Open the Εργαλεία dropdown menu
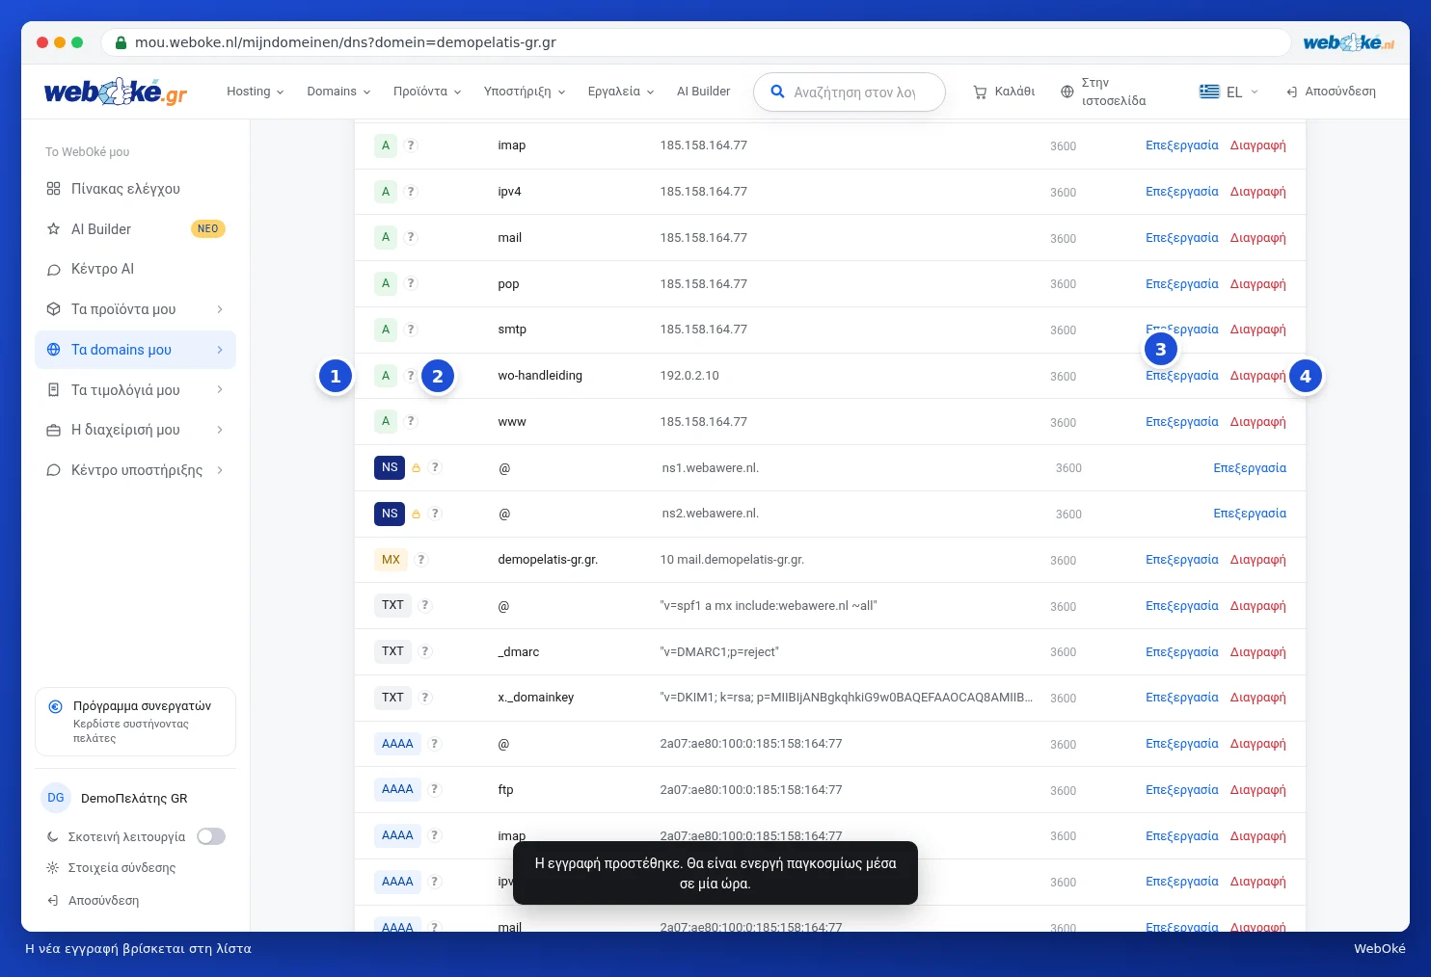Image resolution: width=1431 pixels, height=977 pixels. pyautogui.click(x=621, y=92)
